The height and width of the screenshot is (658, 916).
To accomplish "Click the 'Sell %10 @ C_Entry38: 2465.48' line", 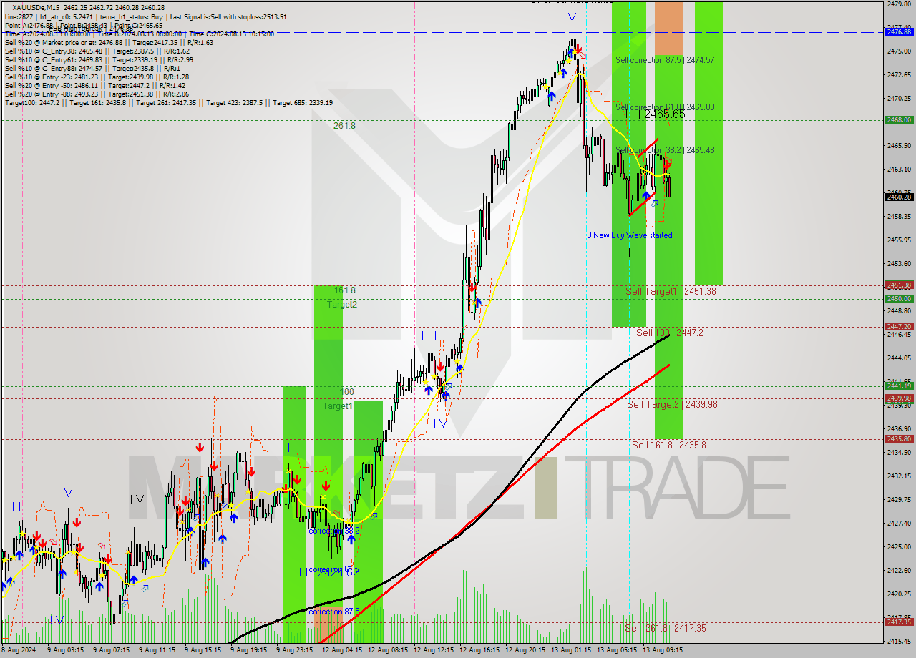I will point(97,51).
